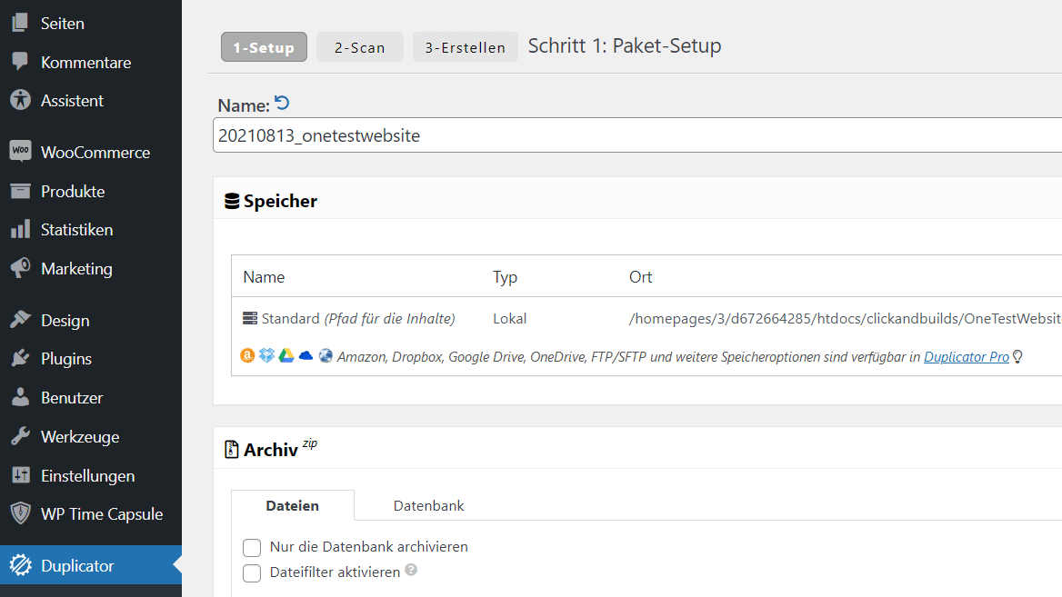Click the server icon beside Standard storage

250,318
